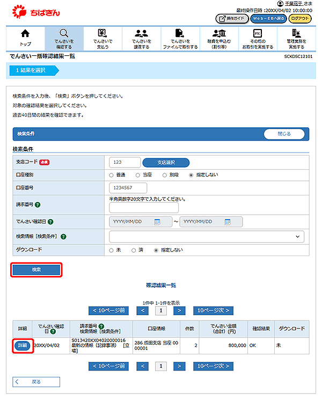Viewport: 322px width, 400px height.
Task: Click the ログアウト button
Action: [x=300, y=19]
